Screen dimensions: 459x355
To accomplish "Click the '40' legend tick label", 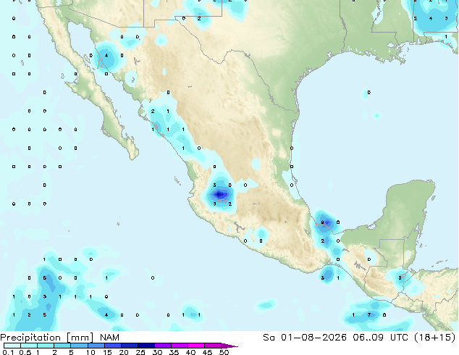I will pyautogui.click(x=190, y=352).
